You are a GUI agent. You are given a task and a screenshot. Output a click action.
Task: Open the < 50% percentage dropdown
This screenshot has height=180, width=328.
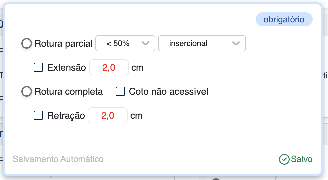(125, 43)
